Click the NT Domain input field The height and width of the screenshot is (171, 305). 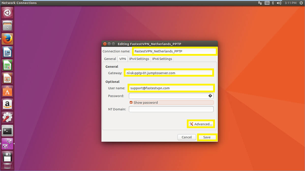pyautogui.click(x=171, y=109)
